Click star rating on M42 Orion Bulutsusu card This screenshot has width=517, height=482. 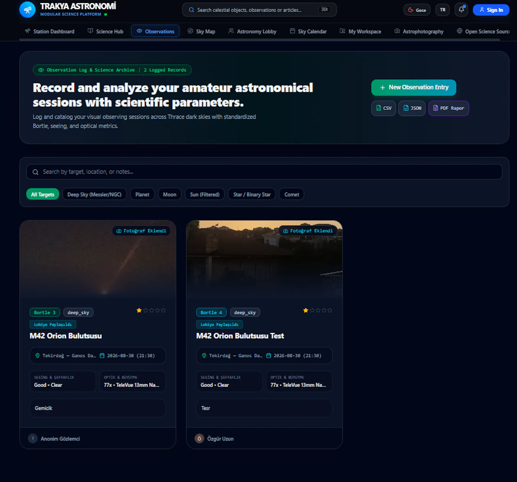pos(151,310)
